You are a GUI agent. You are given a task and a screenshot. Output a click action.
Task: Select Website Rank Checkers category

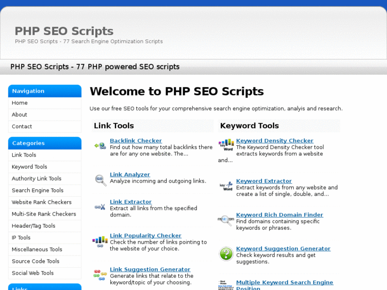[x=45, y=202]
